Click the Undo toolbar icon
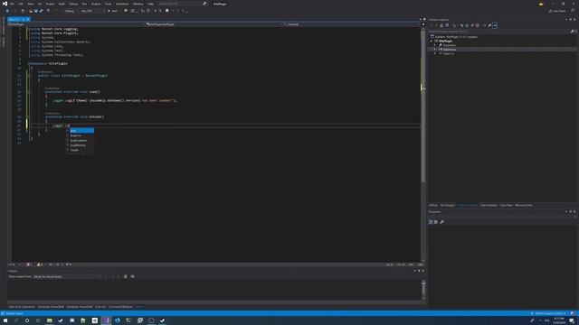Screen dimensions: 579x325 click(48, 11)
